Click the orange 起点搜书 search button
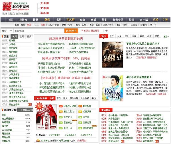Viewport: 171px width, 144px height. 71,31
